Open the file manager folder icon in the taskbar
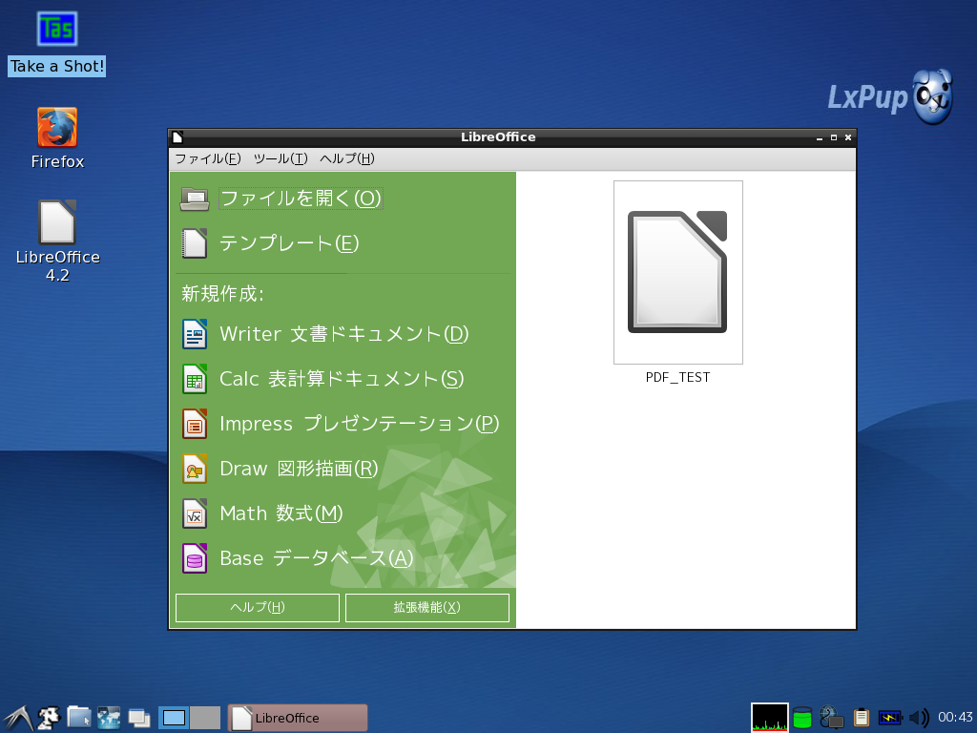Screen dimensions: 977x733 [79, 718]
